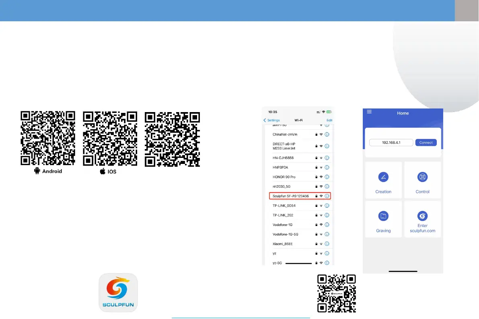The image size is (479, 319).
Task: Click the Android QR code
Action: 48,138
